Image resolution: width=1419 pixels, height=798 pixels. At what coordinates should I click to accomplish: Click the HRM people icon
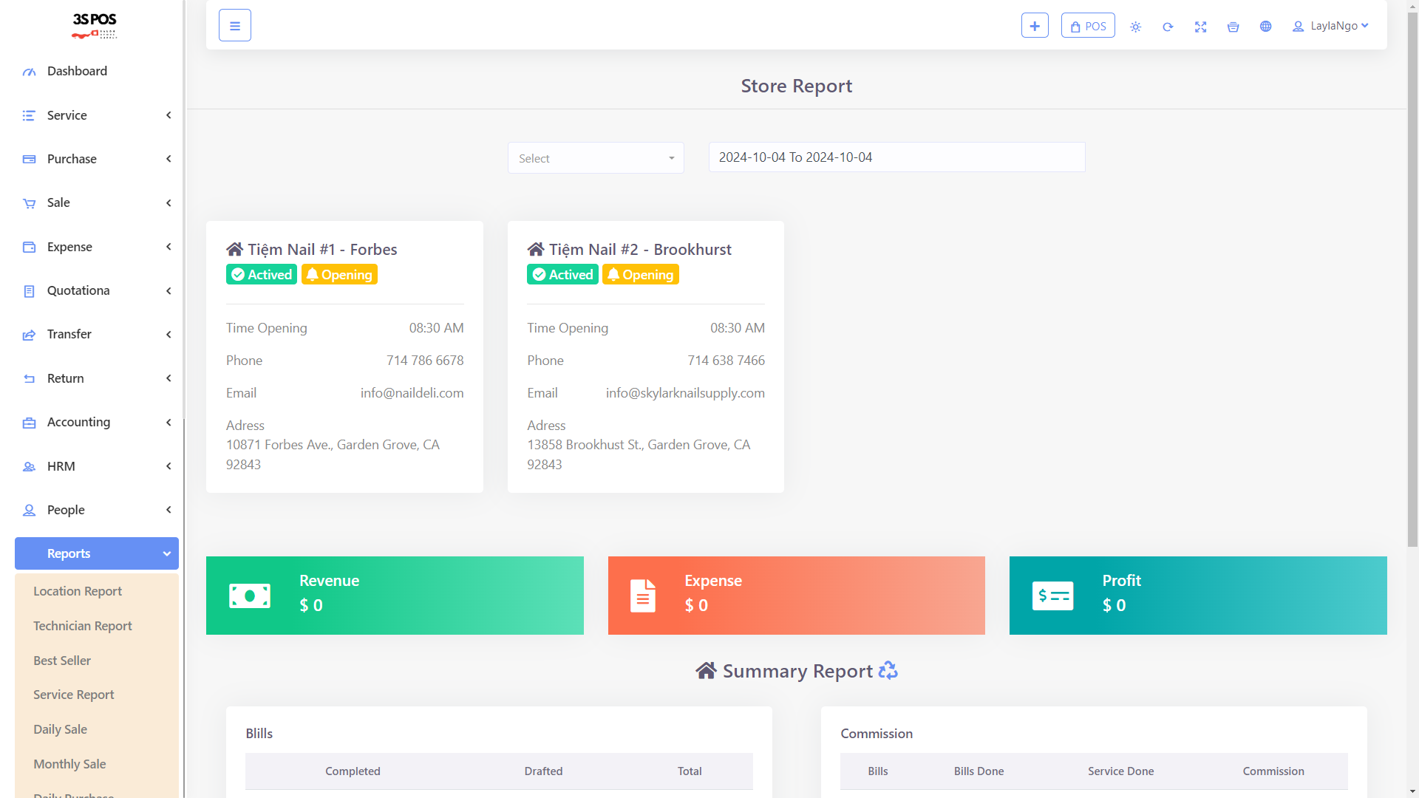click(x=29, y=467)
